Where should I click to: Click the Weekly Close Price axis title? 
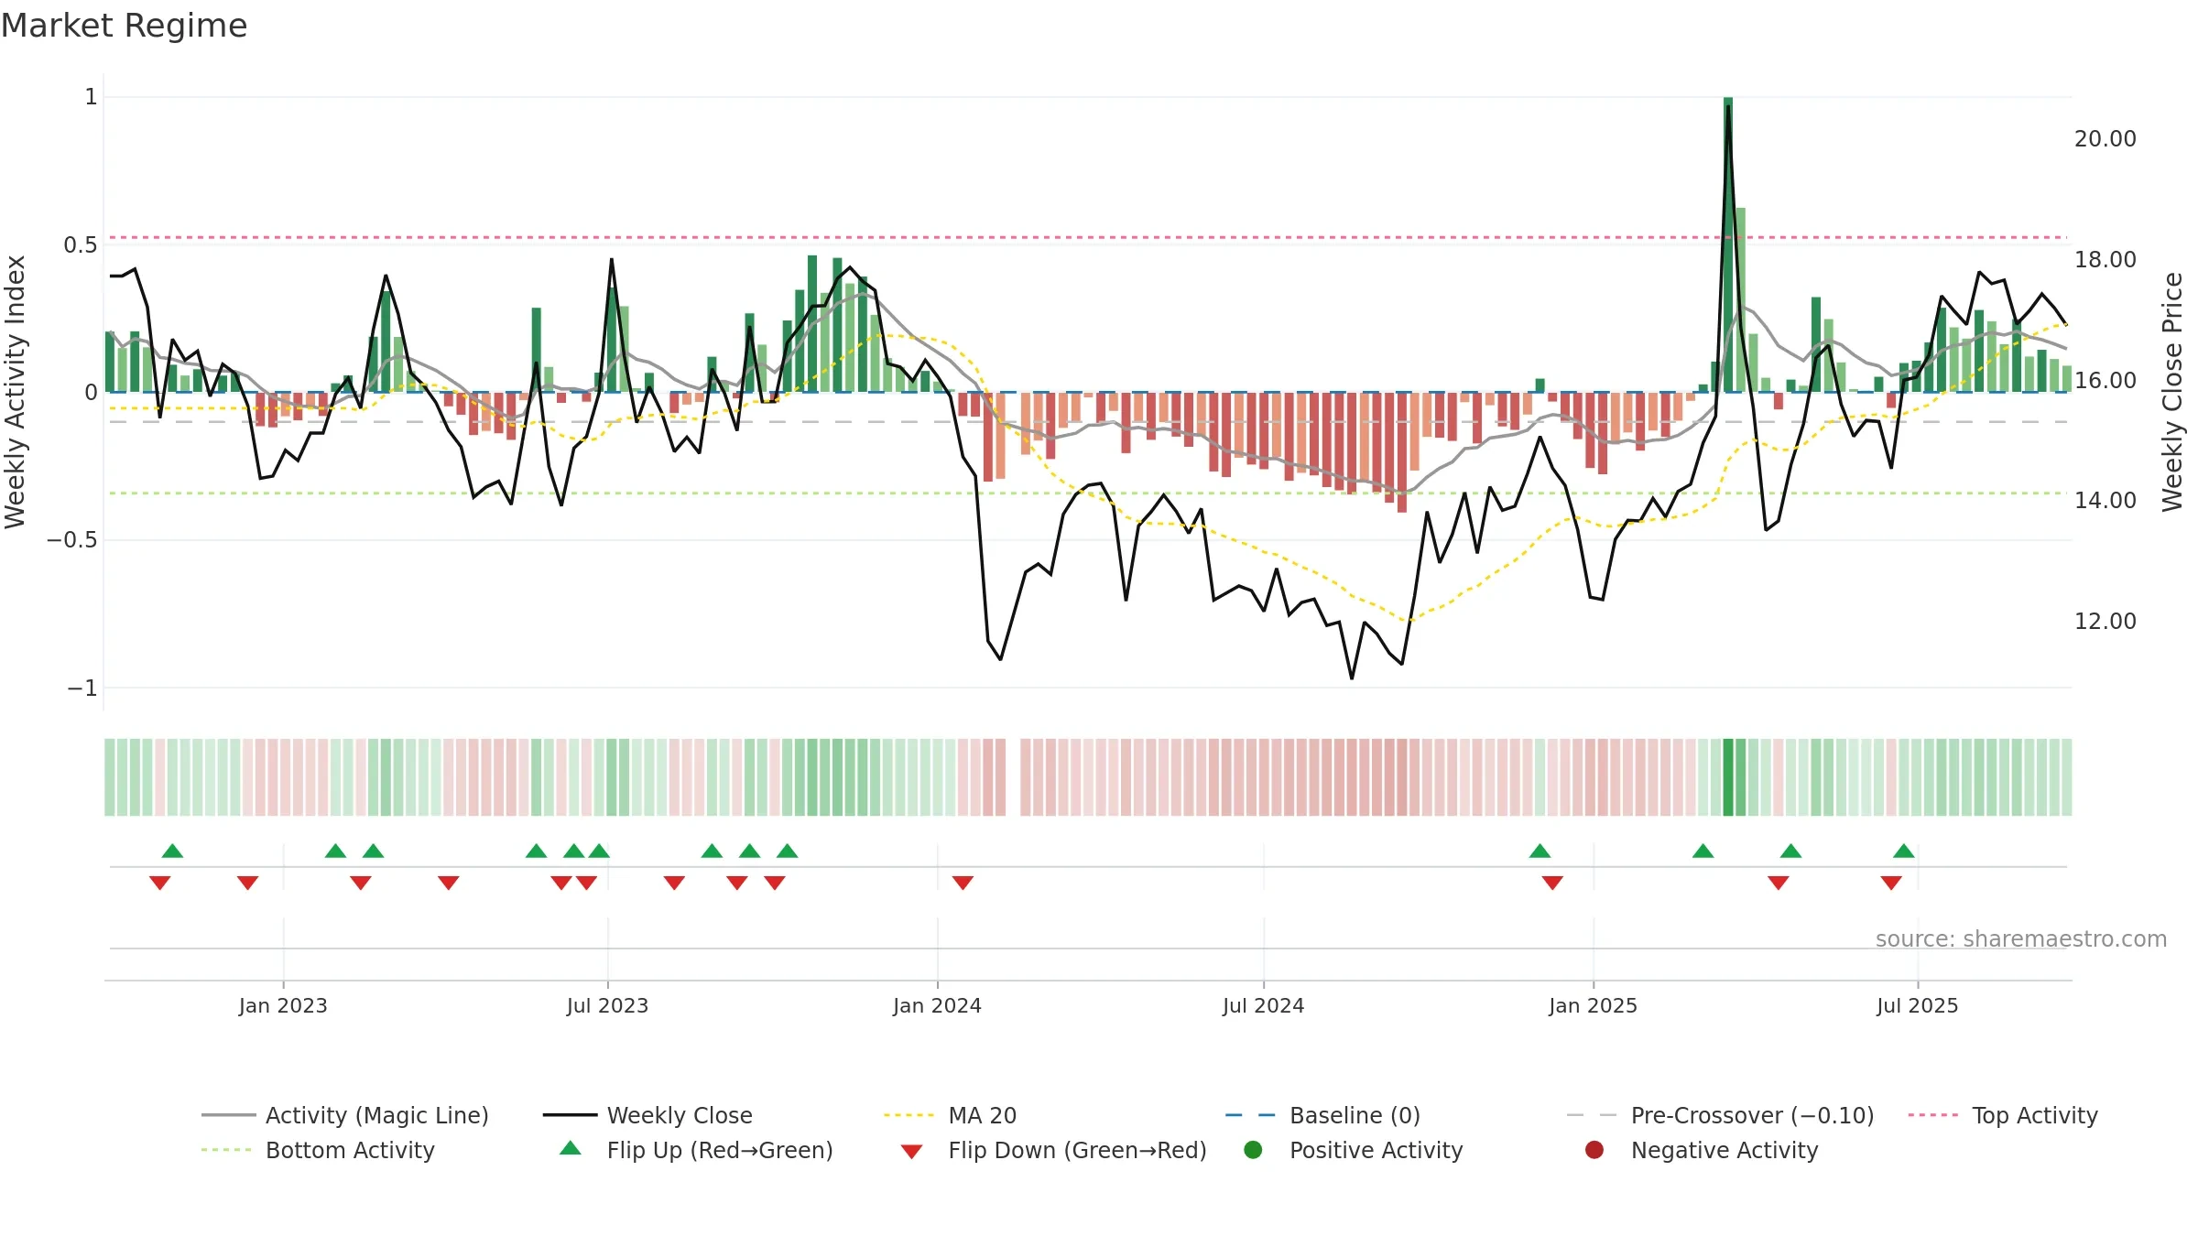(x=2172, y=392)
